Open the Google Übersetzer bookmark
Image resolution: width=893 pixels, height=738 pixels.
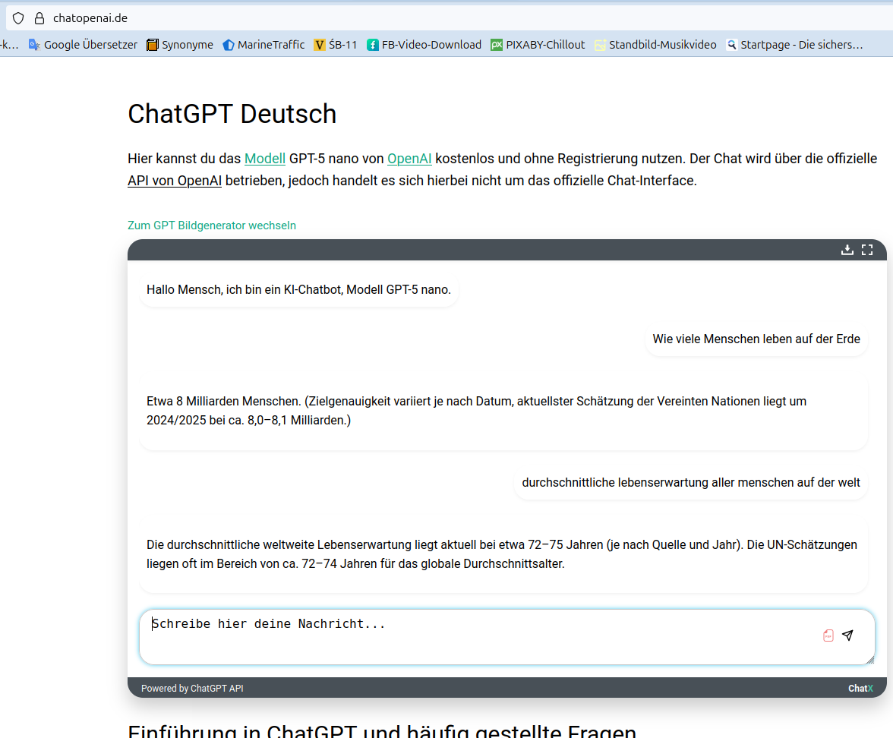click(x=84, y=45)
